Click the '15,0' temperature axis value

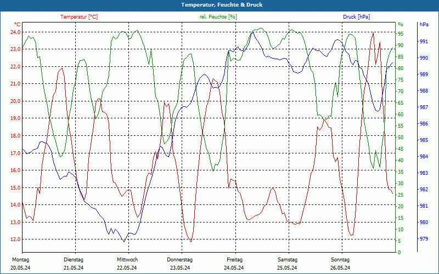pos(15,187)
